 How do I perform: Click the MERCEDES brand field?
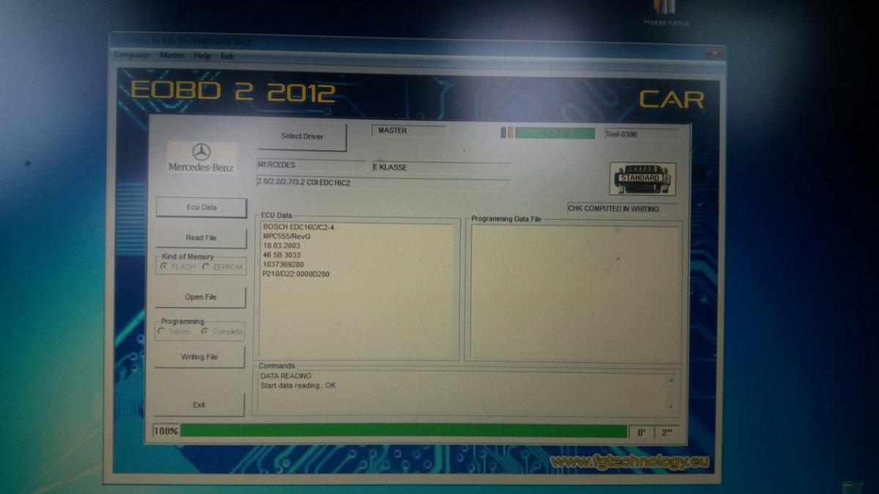click(311, 166)
